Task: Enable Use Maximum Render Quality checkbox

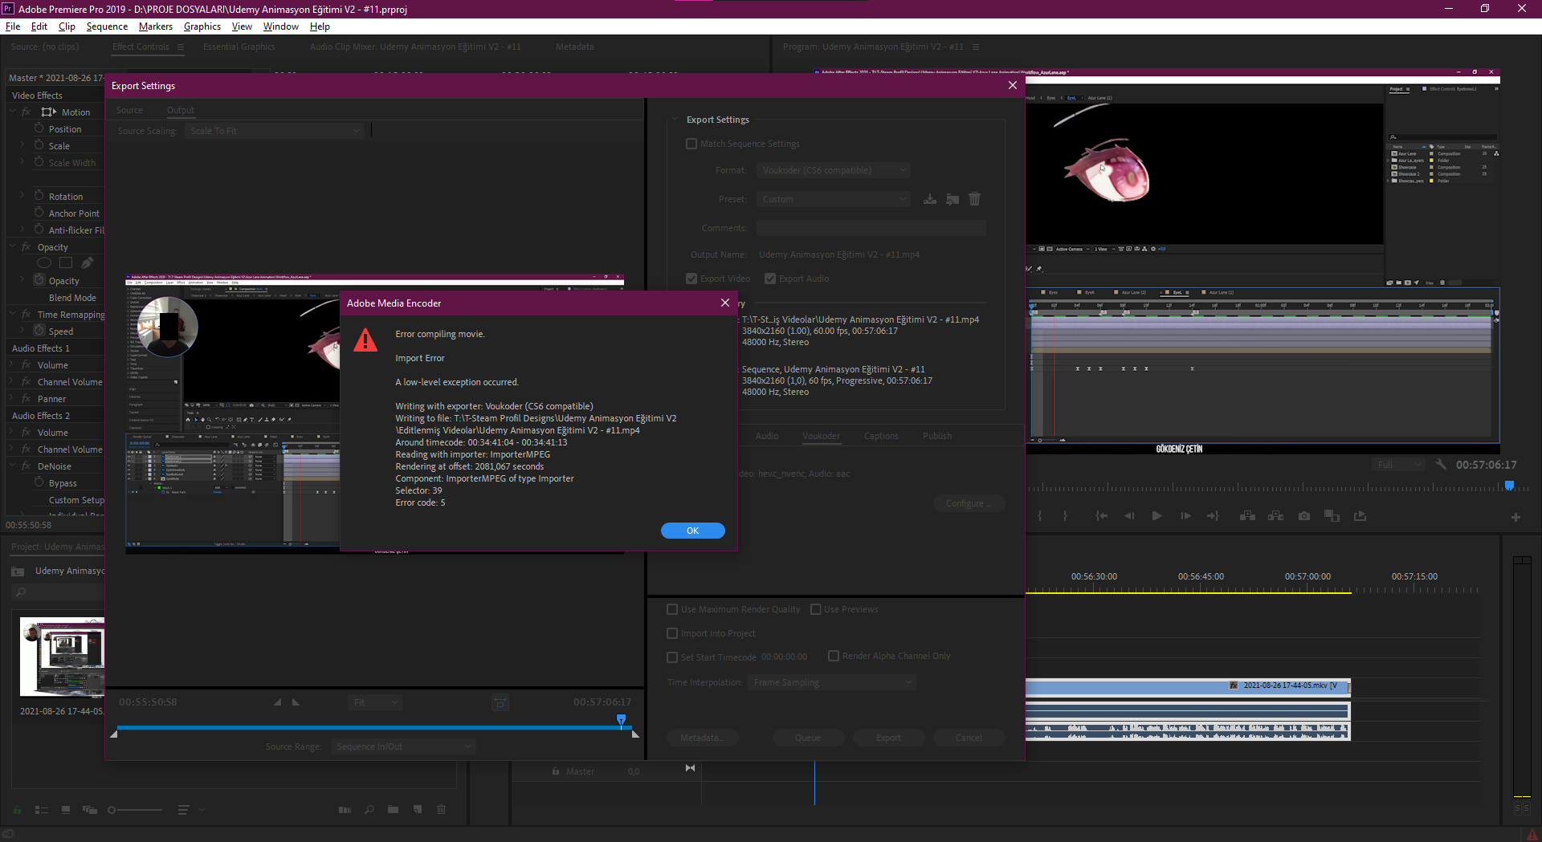Action: coord(672,609)
